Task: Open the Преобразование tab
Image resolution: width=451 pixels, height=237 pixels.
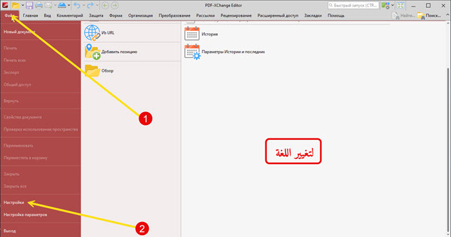Action: point(175,15)
